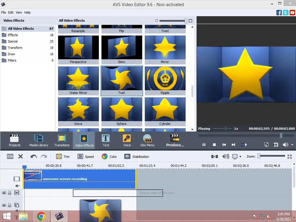This screenshot has width=296, height=222.
Task: Select the Video Effects button
Action: point(84,140)
